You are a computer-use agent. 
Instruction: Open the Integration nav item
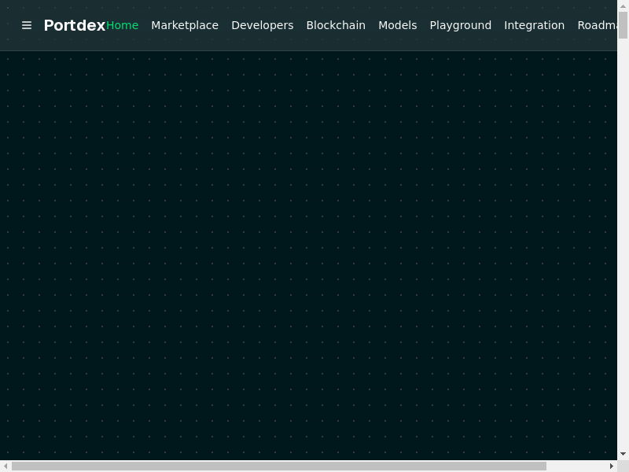[534, 25]
